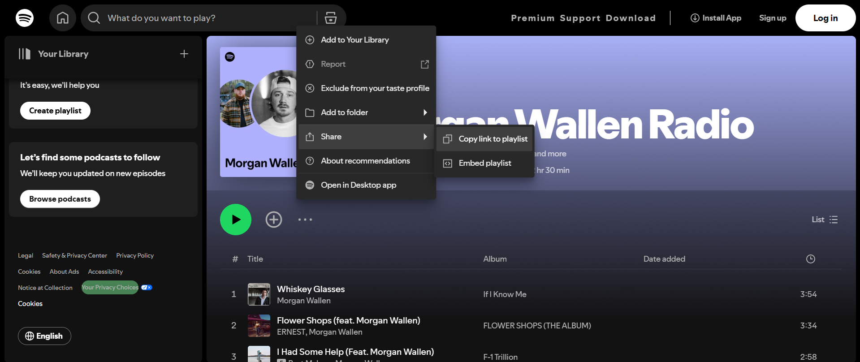The width and height of the screenshot is (860, 362).
Task: Click the Spotify logo
Action: point(25,18)
